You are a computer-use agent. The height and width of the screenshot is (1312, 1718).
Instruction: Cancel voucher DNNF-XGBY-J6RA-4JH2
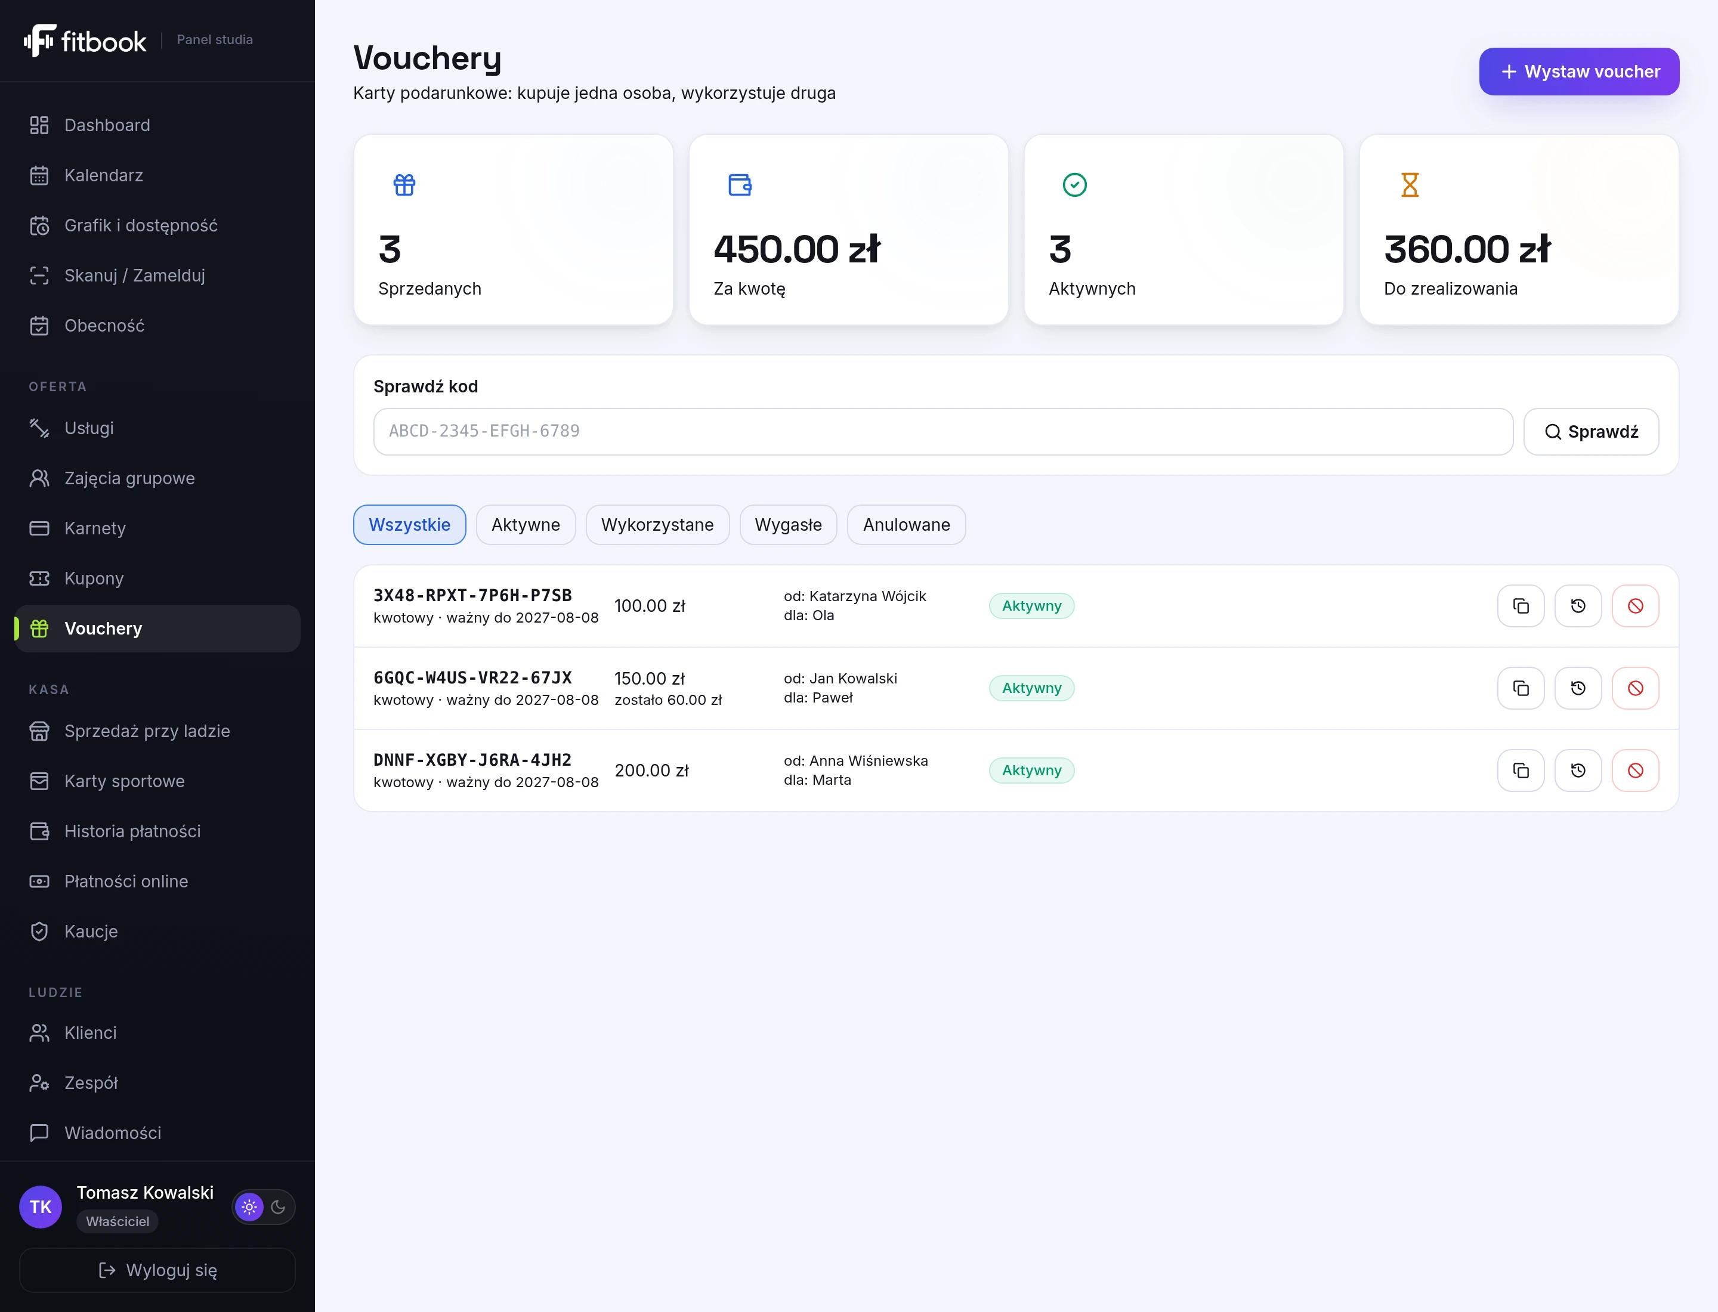pos(1634,770)
